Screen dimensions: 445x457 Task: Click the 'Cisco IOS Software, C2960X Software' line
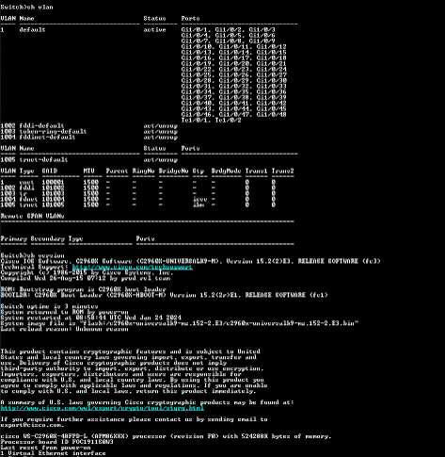190,261
